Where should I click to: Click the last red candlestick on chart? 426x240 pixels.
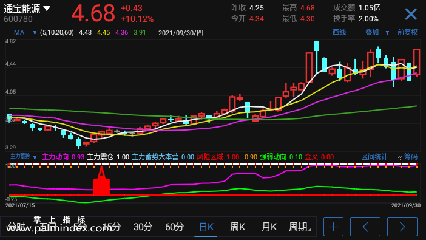tap(416, 62)
